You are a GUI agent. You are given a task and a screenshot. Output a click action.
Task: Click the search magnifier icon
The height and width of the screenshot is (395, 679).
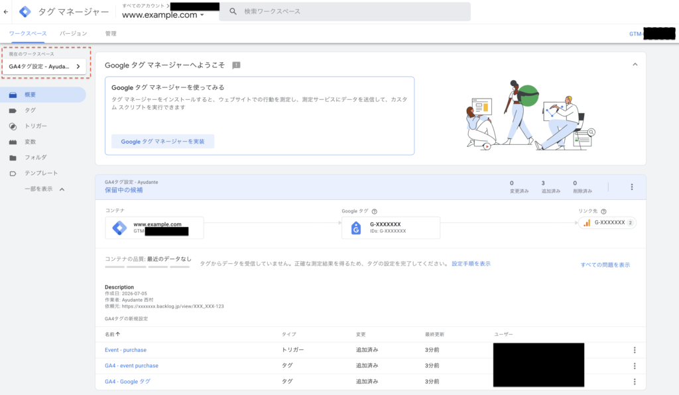click(x=233, y=11)
